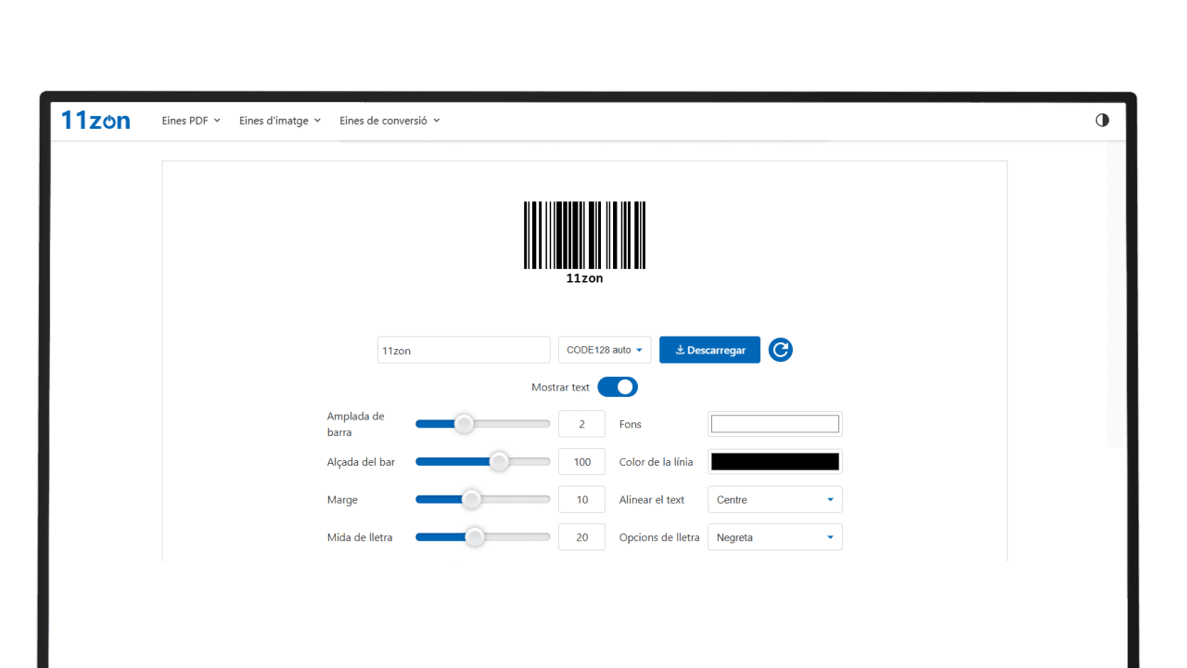Click the 'Opcions de lletra' label
Viewport: 1187px width, 668px height.
[x=659, y=537]
